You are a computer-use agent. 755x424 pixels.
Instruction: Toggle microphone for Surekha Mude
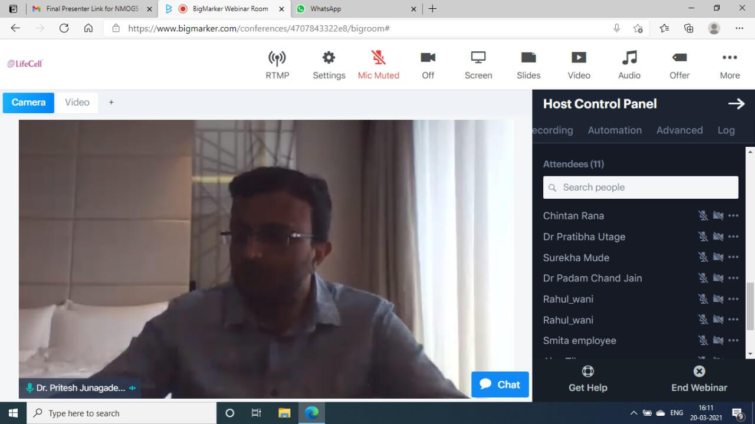coord(703,258)
